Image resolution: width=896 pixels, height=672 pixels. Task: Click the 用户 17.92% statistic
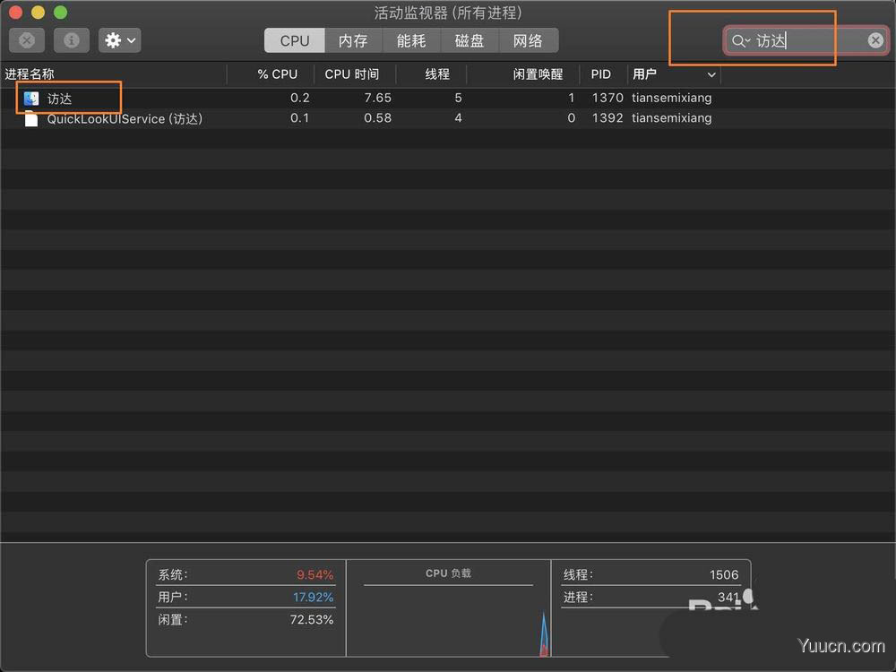pos(246,597)
